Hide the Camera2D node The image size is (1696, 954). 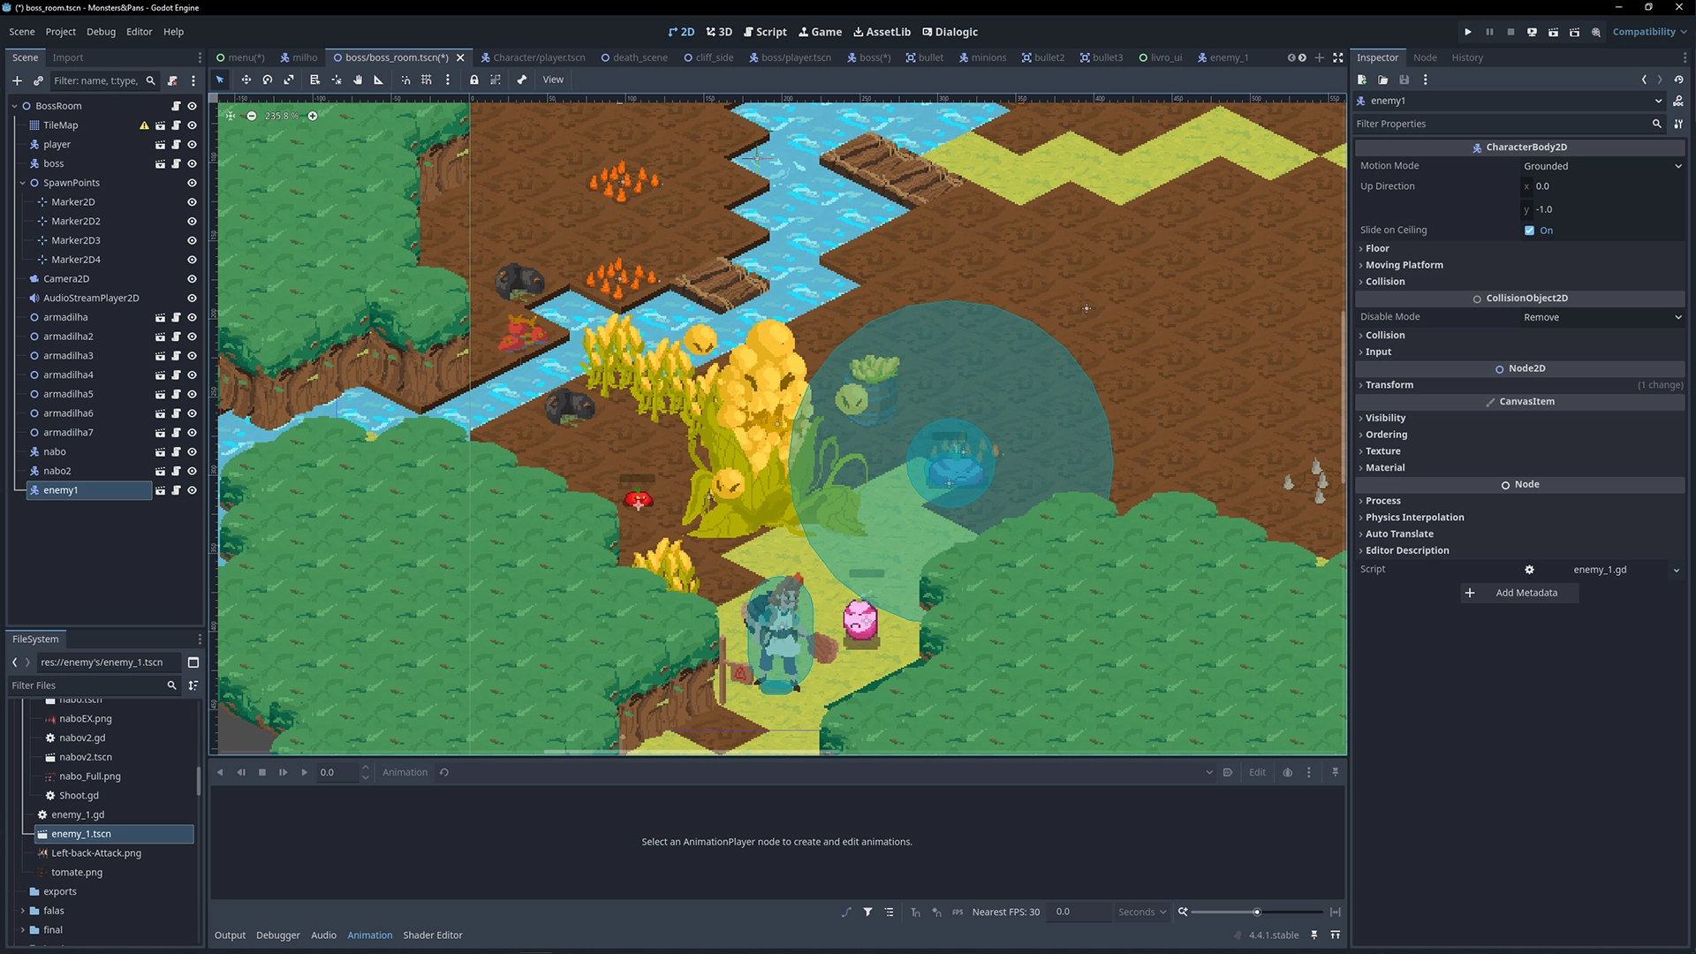[x=192, y=279]
